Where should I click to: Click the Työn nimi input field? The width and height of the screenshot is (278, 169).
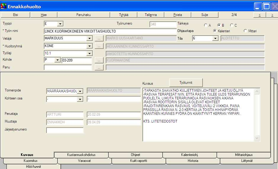[110, 31]
